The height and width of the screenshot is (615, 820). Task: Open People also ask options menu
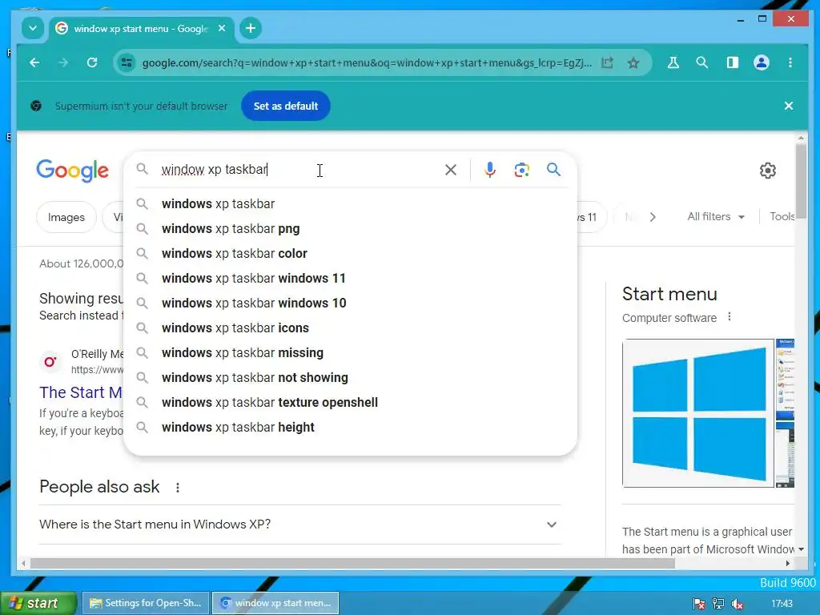point(178,488)
